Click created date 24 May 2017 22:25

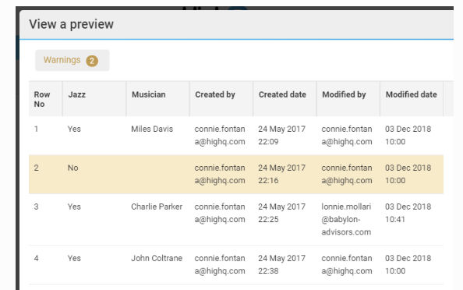pyautogui.click(x=281, y=213)
